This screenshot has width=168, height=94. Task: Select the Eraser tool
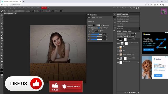pos(2,41)
